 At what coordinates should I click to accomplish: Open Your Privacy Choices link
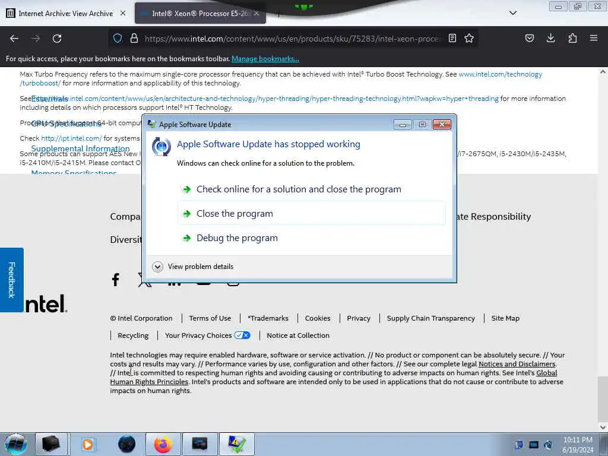coord(198,335)
